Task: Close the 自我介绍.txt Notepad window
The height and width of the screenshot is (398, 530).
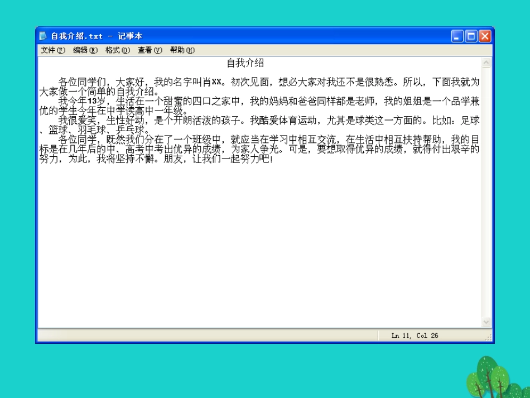Action: coord(485,36)
